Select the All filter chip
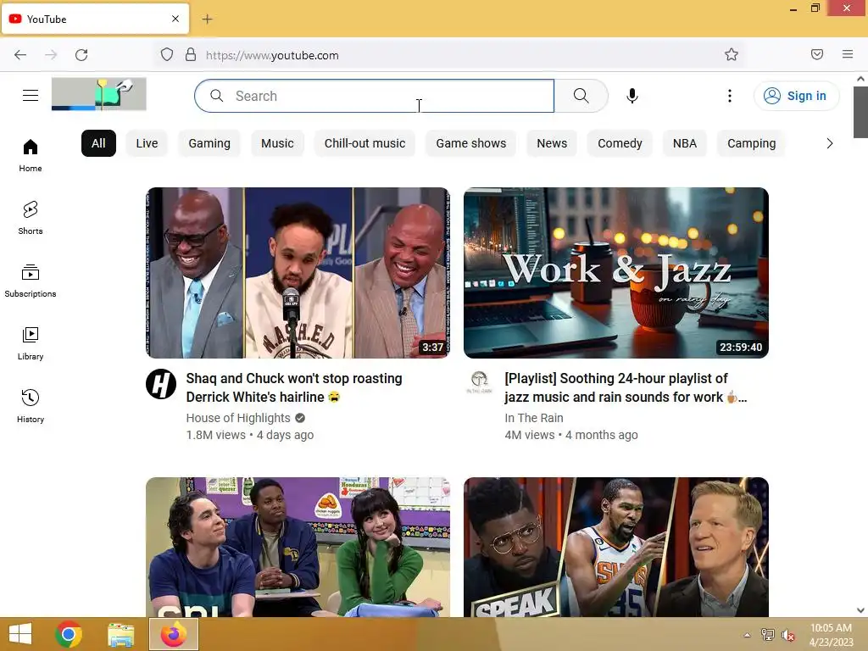 tap(98, 143)
